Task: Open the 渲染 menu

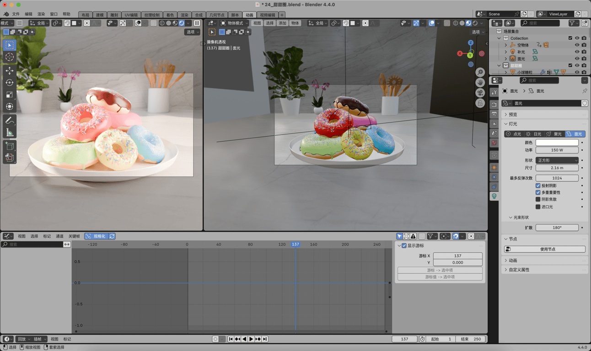Action: pos(41,14)
